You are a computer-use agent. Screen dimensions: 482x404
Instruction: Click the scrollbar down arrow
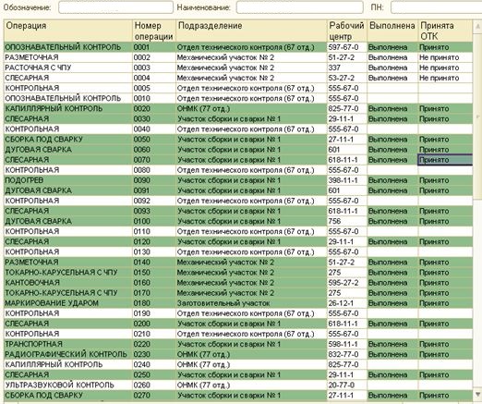click(x=477, y=394)
